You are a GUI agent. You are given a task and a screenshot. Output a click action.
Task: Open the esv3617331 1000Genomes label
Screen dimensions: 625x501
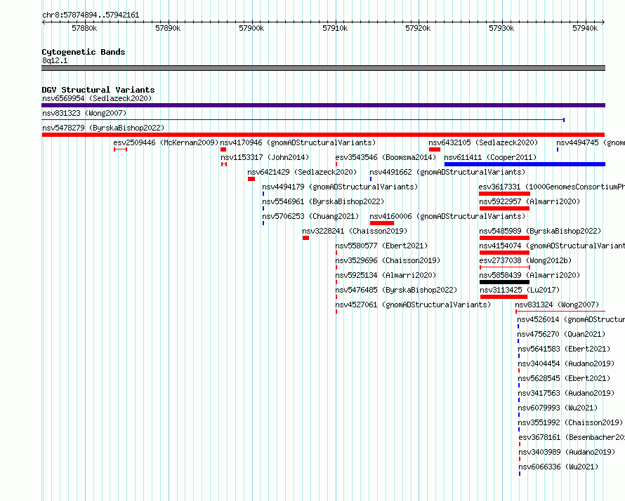click(x=552, y=187)
